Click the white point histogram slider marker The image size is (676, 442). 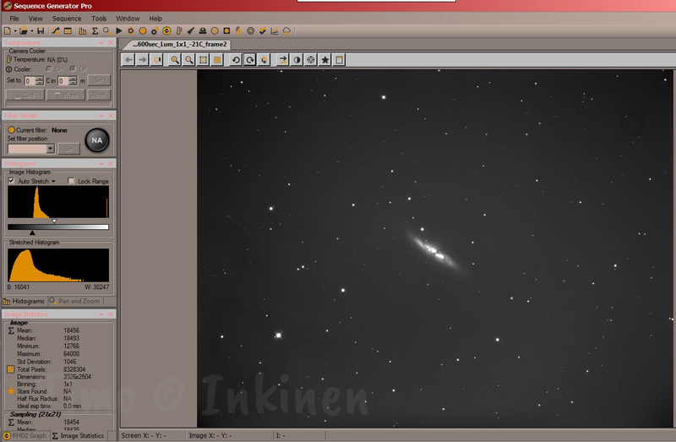[54, 221]
